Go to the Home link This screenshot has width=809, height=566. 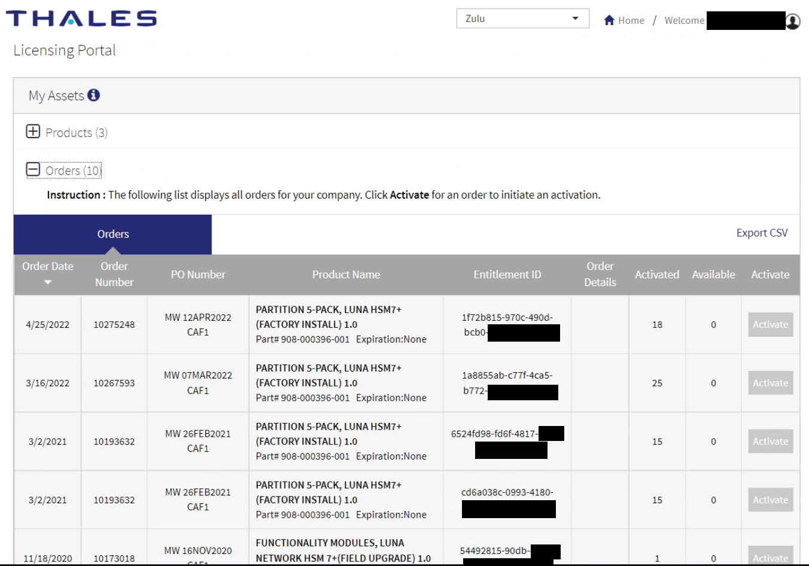click(631, 20)
